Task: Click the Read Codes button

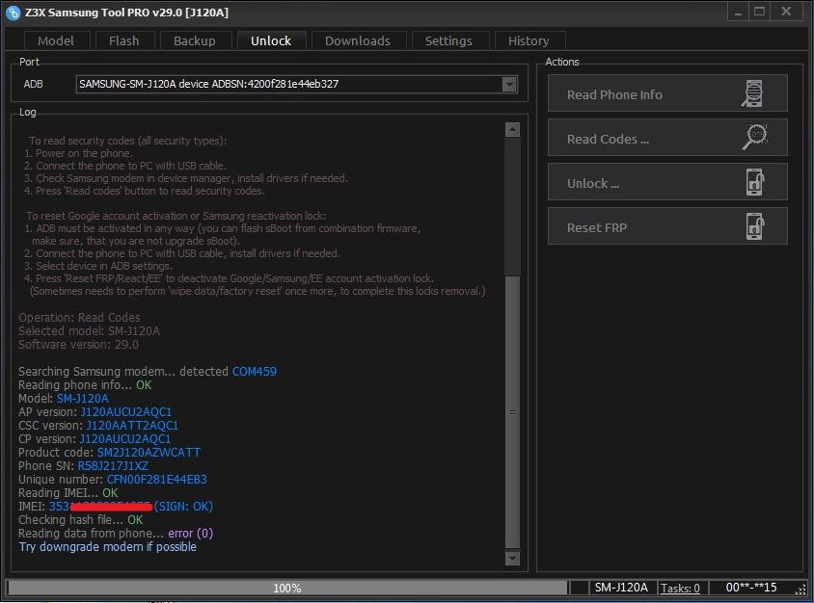Action: tap(667, 138)
